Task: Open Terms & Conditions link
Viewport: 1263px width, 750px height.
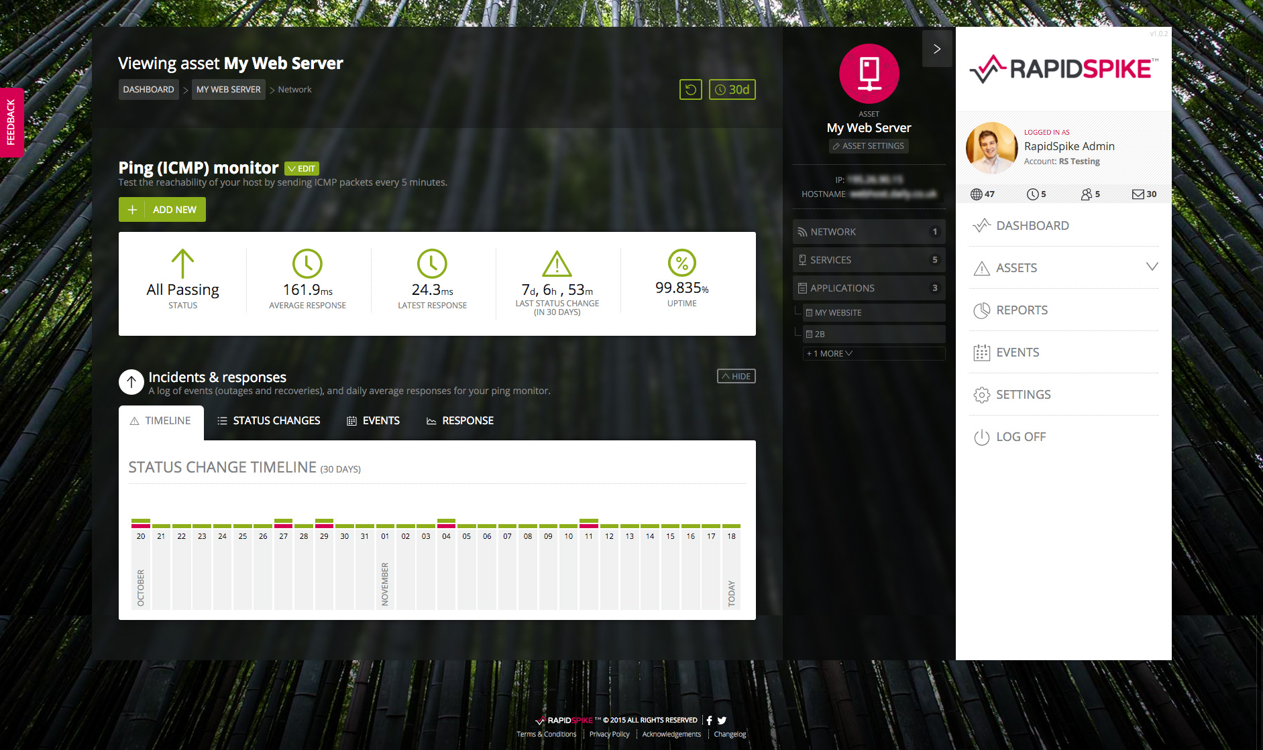Action: pos(546,735)
